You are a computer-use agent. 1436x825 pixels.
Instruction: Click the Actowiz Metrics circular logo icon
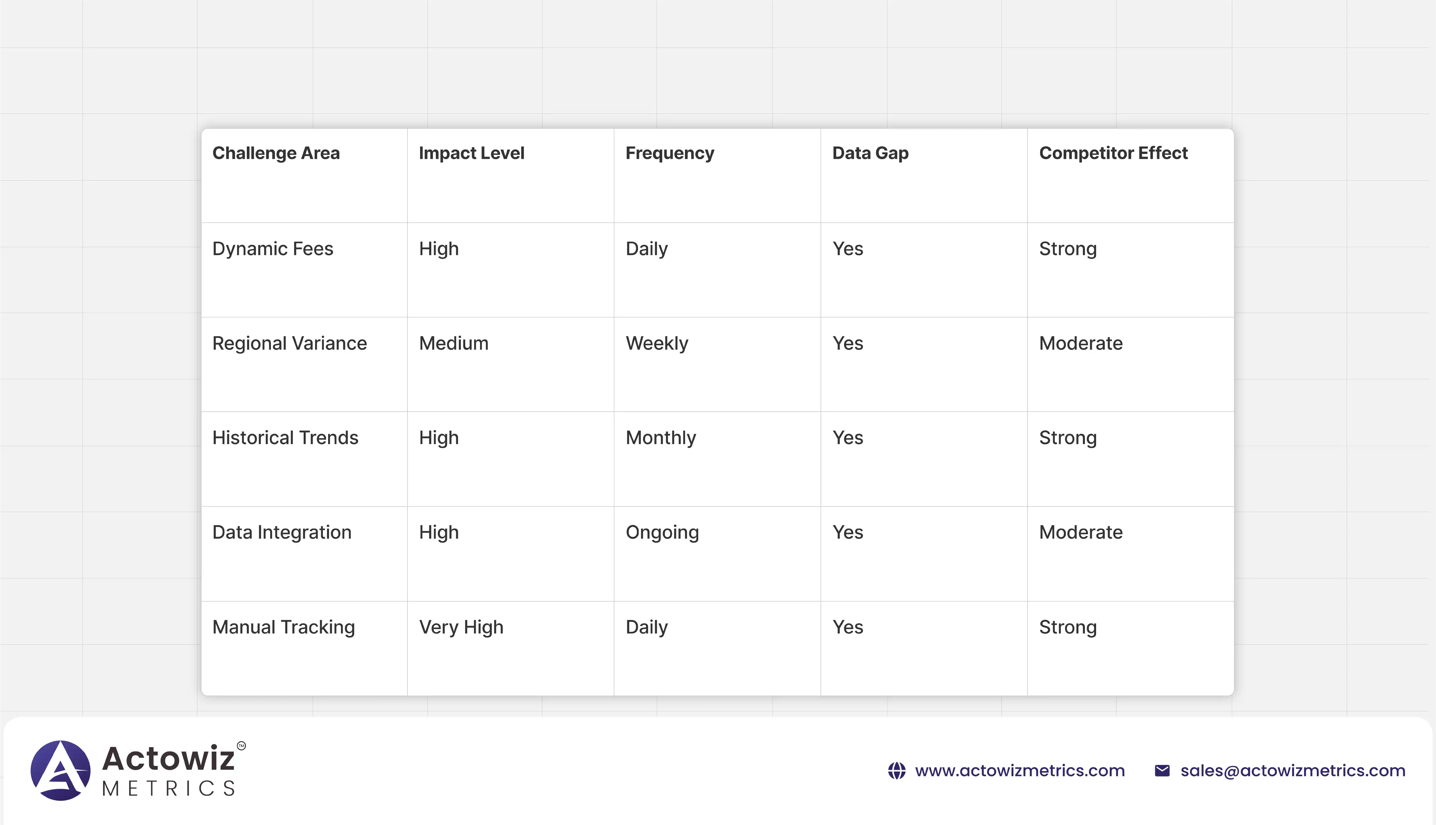[x=61, y=771]
